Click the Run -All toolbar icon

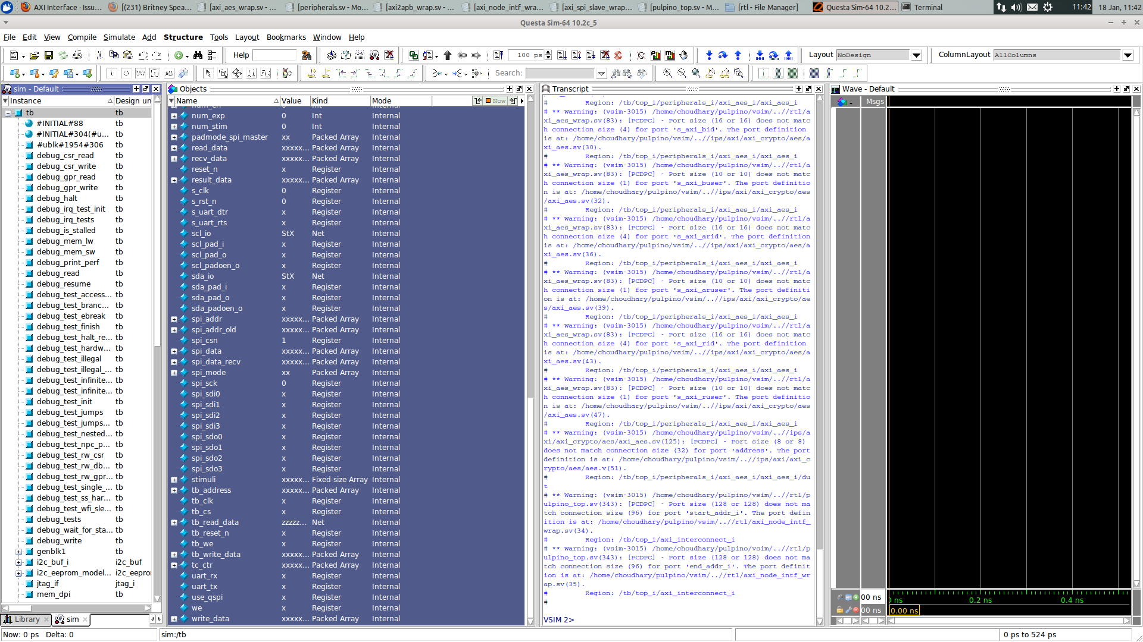click(x=592, y=55)
